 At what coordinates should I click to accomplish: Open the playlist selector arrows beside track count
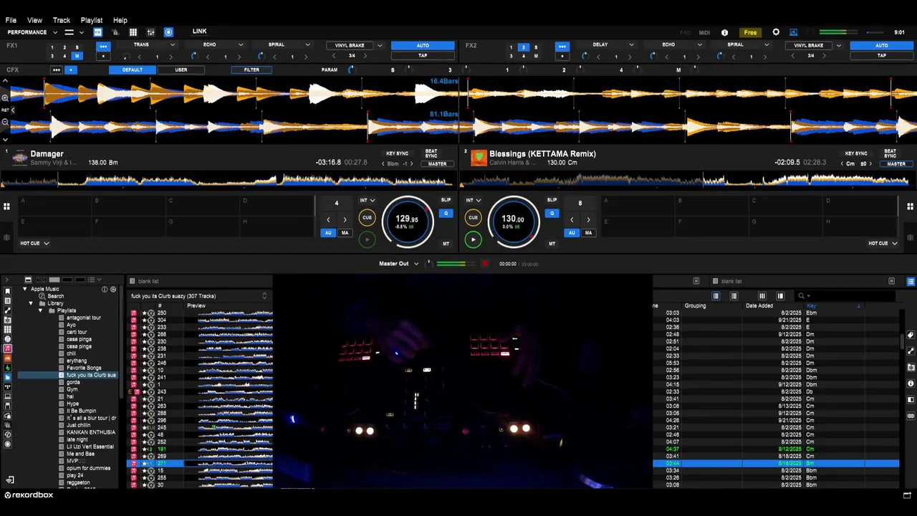(x=264, y=296)
